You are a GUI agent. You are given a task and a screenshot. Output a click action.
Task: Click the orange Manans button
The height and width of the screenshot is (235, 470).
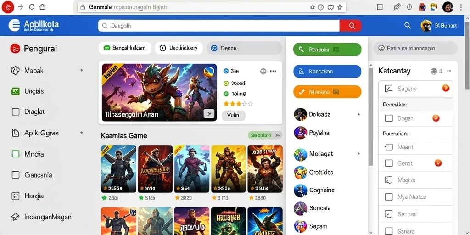coord(327,92)
